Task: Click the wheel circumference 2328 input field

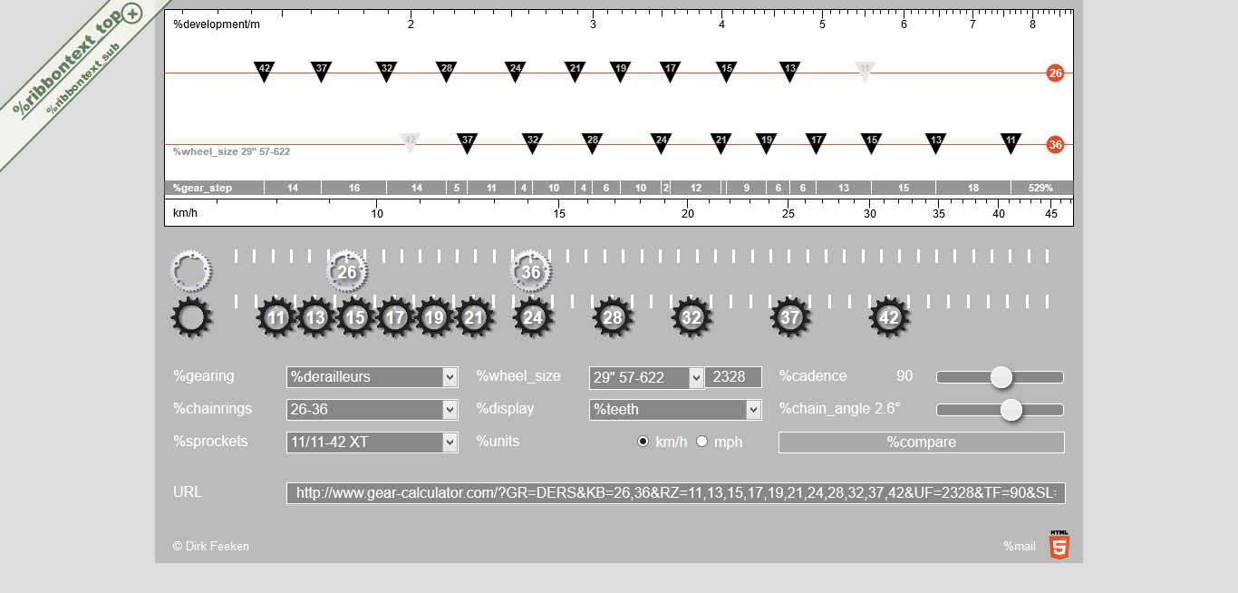Action: click(x=732, y=377)
